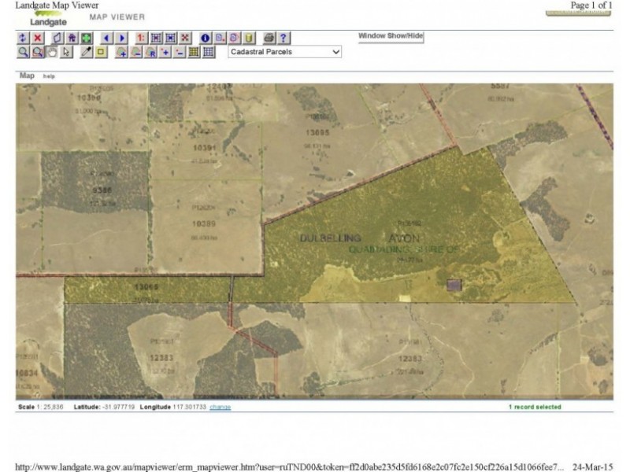Select the polygon drawing tool
The width and height of the screenshot is (630, 472).
point(57,37)
